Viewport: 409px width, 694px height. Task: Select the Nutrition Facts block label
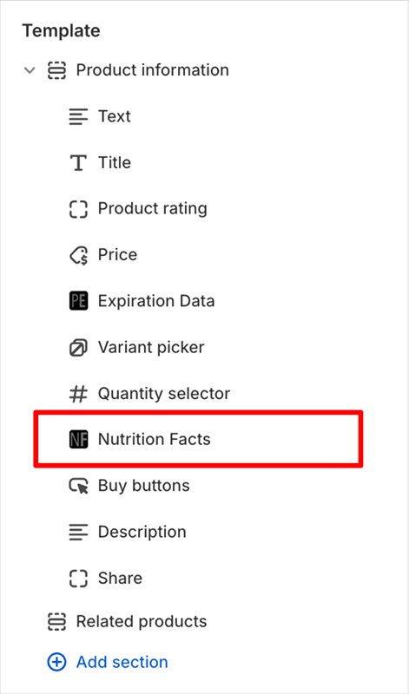pos(155,439)
